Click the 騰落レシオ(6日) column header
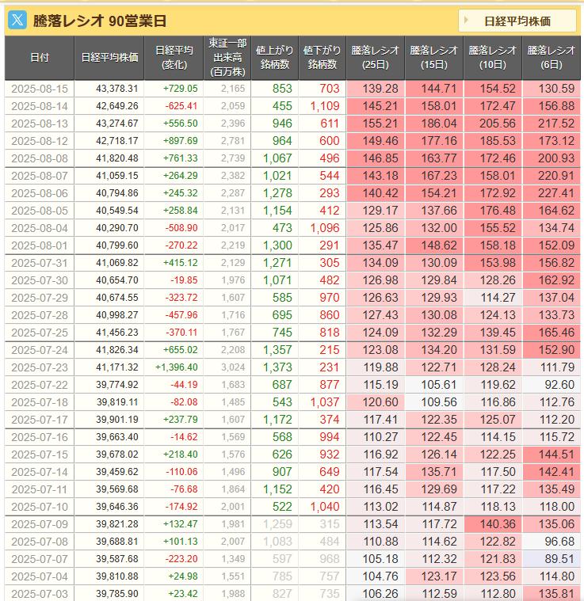 click(x=551, y=57)
